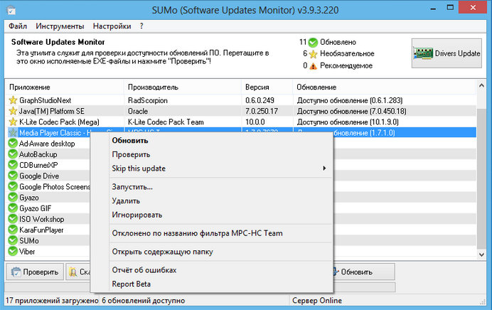Select the GraphStudioNext row name
This screenshot has height=310, width=492.
(46, 100)
